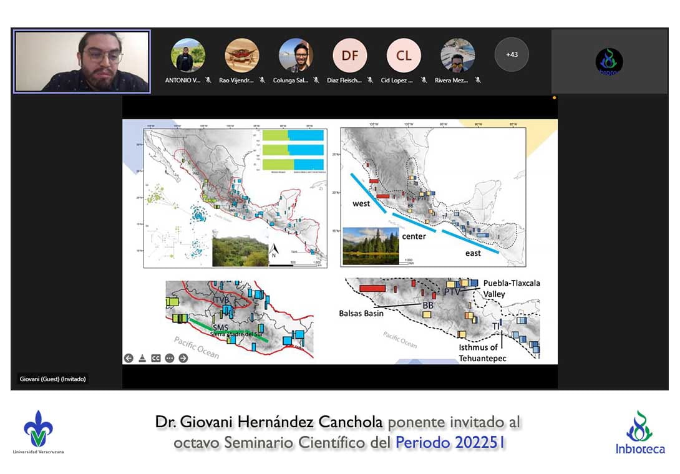Go to previous slide with left arrow
This screenshot has height=474, width=680.
129,358
